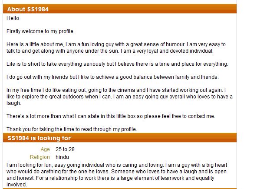Click the line about exploring the great outdoors
The width and height of the screenshot is (257, 189).
point(119,97)
